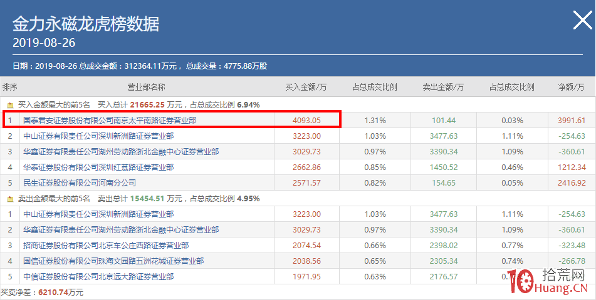Click the buy amount 2038.56
The width and height of the screenshot is (596, 300).
[306, 261]
